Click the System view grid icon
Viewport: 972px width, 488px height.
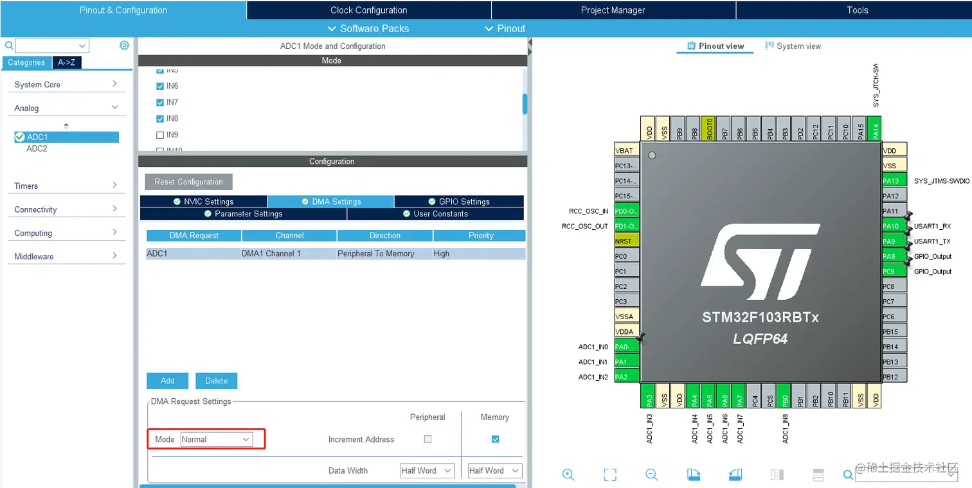pyautogui.click(x=769, y=46)
